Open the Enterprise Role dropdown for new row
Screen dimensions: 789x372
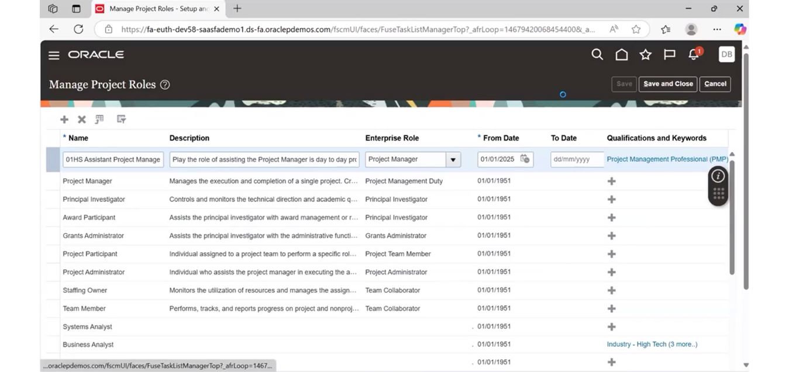453,159
